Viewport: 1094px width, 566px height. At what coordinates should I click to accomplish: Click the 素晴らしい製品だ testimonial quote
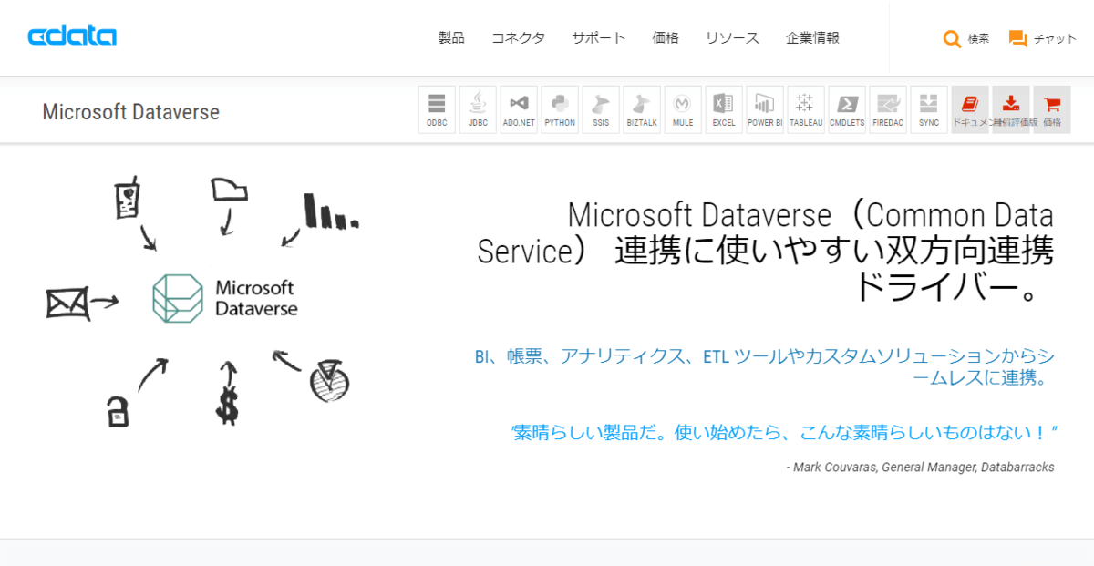[x=784, y=433]
